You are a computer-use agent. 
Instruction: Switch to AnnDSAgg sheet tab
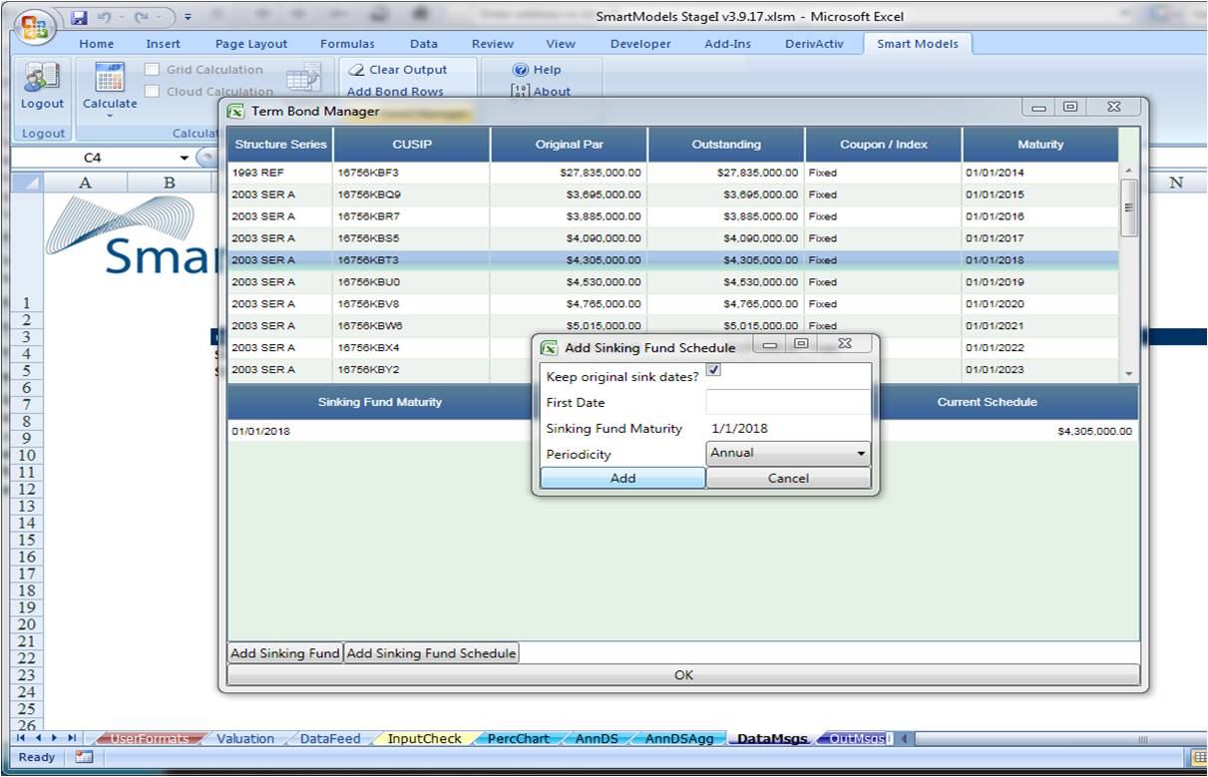679,739
